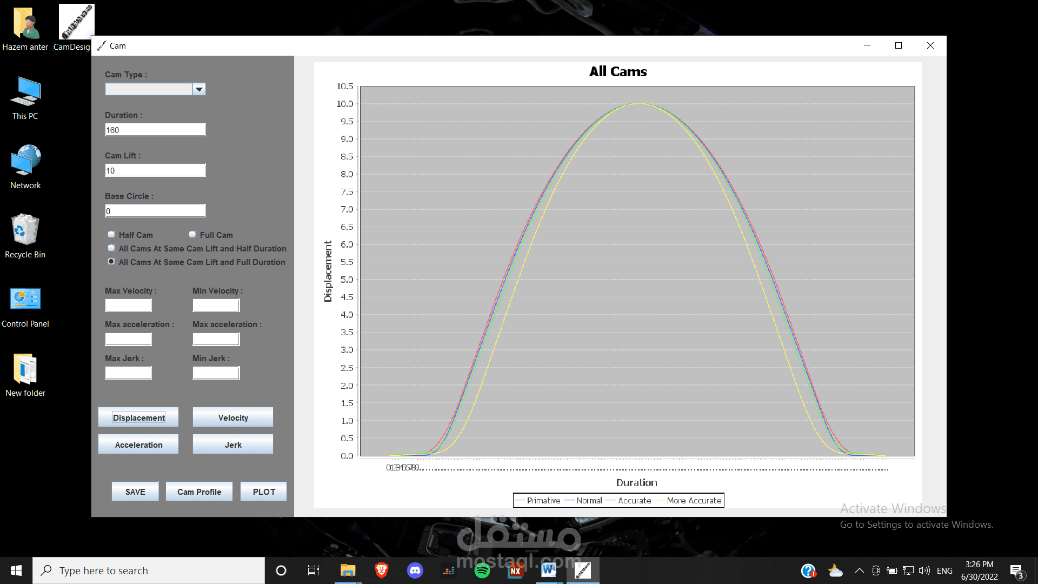Show the Displacement plot

[138, 417]
